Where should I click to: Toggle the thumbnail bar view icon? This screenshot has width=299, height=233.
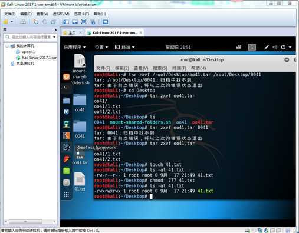pos(75,21)
